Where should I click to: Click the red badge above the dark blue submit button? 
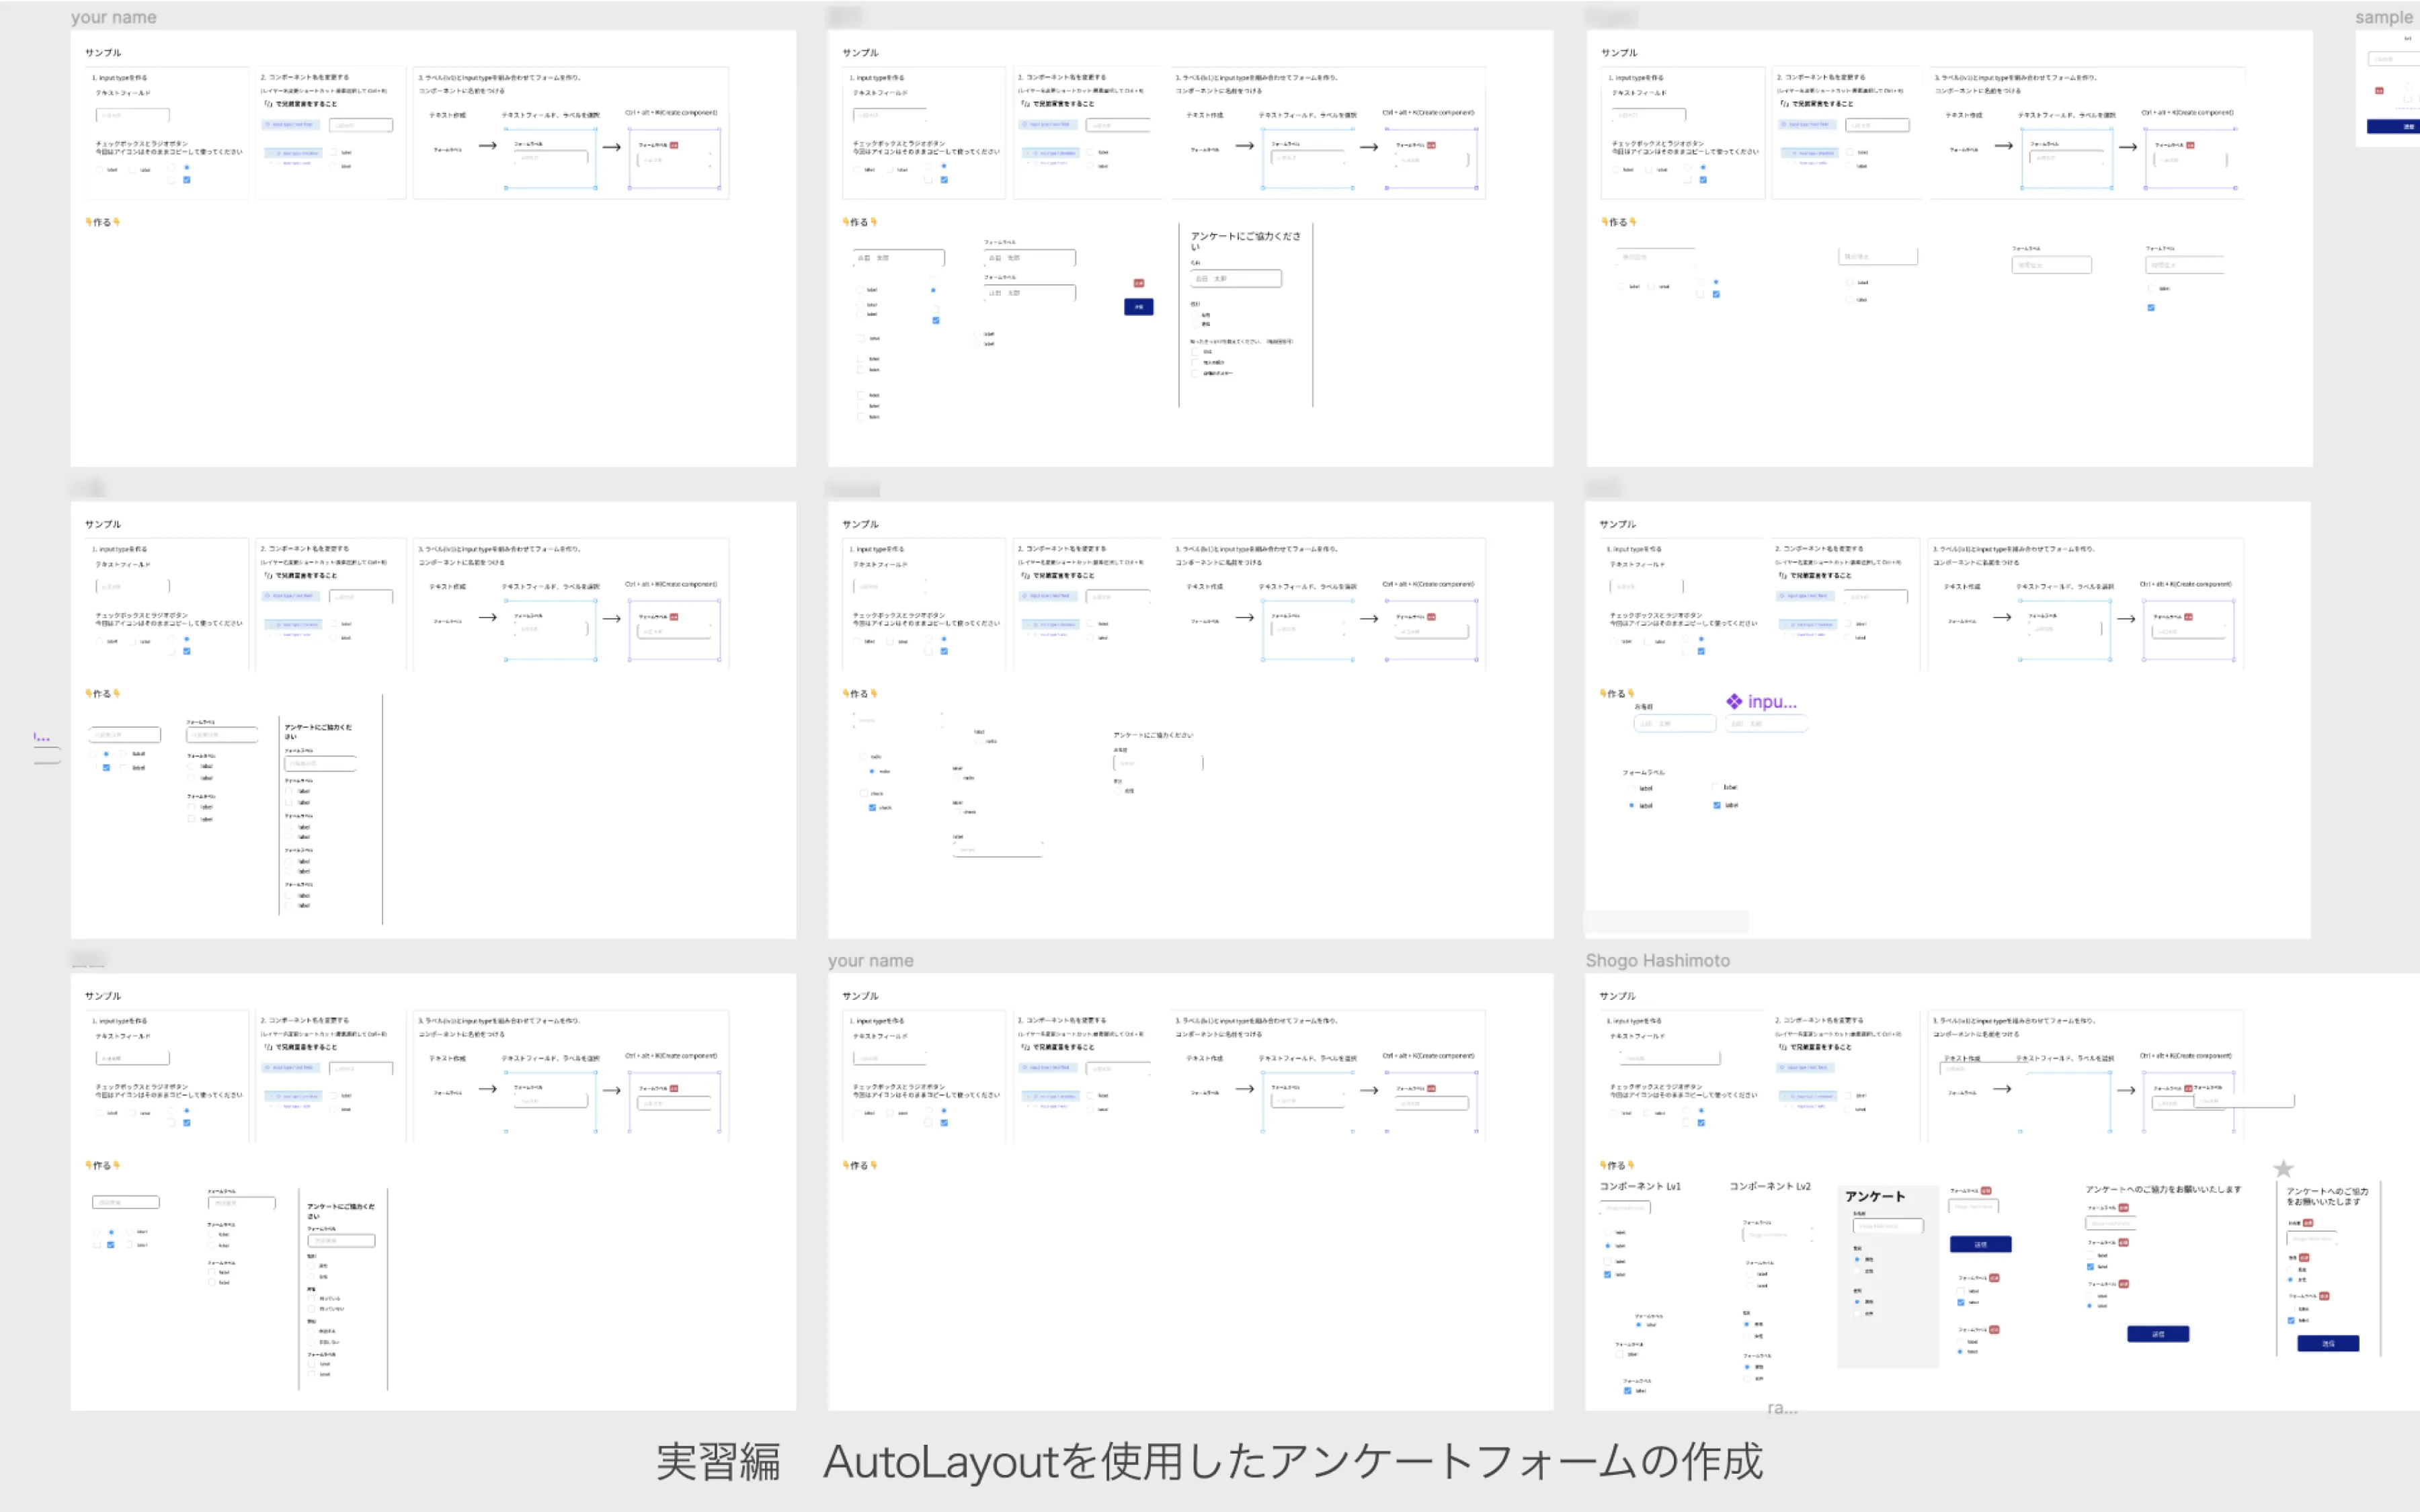click(1139, 283)
